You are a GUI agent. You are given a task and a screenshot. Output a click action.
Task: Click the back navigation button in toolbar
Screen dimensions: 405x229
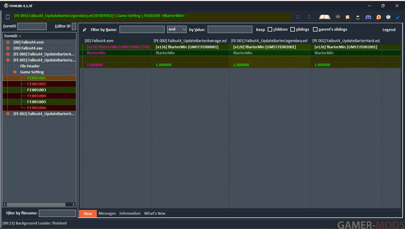tap(298, 17)
